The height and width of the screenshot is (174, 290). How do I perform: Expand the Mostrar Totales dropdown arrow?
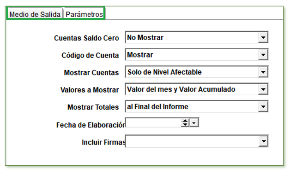click(263, 106)
